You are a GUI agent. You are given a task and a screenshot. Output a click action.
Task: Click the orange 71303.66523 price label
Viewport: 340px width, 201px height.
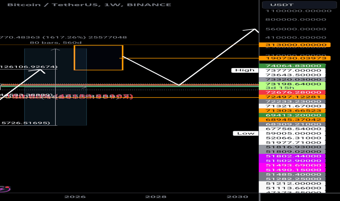(x=292, y=111)
